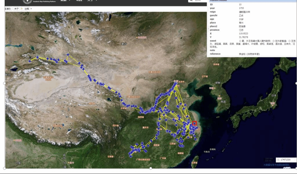Open the 大数据与学术地图创新团队 attribution link

point(276,165)
